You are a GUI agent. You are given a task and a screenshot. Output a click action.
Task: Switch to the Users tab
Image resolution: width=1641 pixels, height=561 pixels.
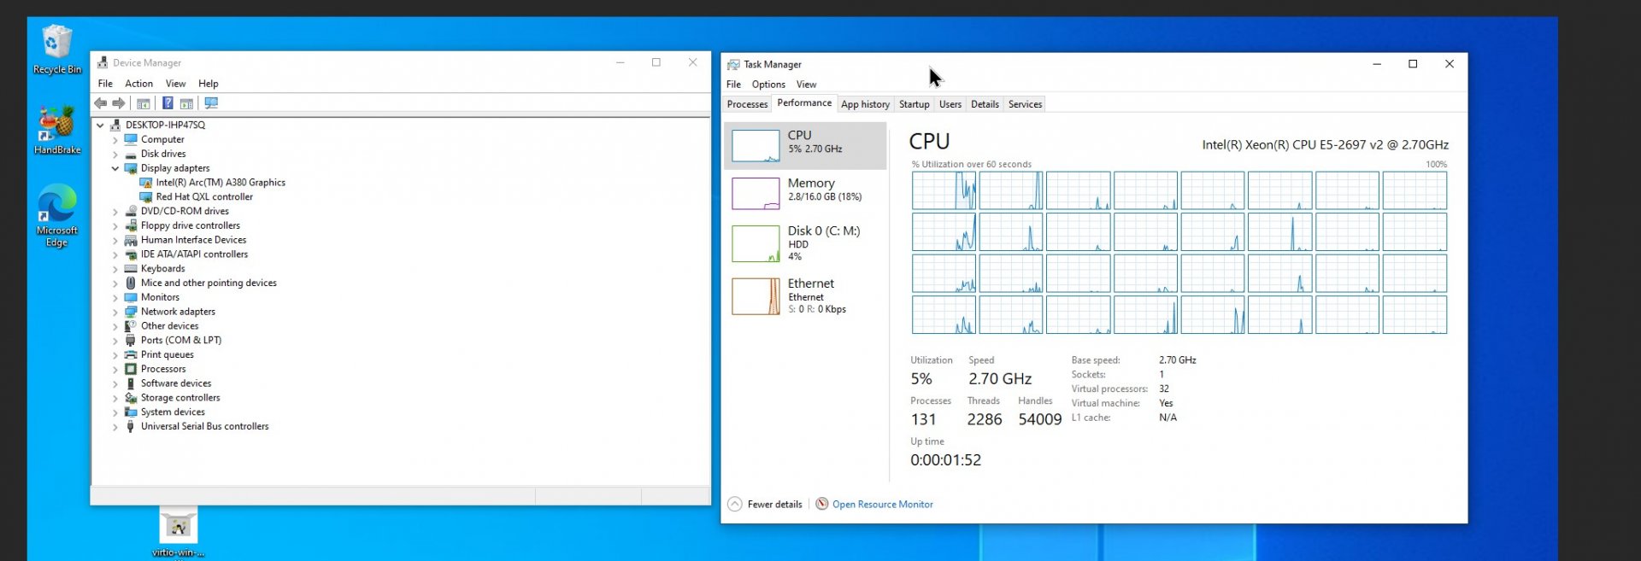[x=950, y=104]
